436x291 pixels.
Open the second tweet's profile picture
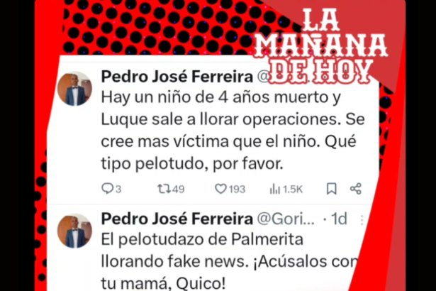[74, 231]
